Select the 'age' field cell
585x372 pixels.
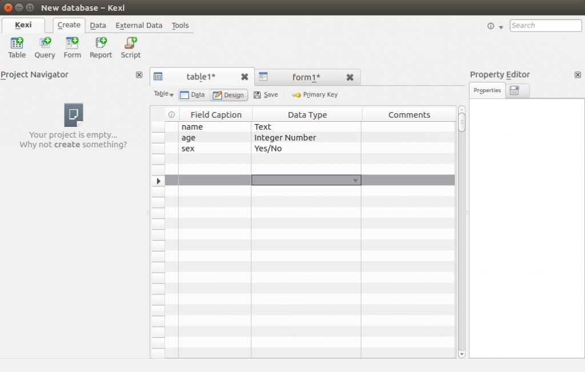pyautogui.click(x=215, y=138)
